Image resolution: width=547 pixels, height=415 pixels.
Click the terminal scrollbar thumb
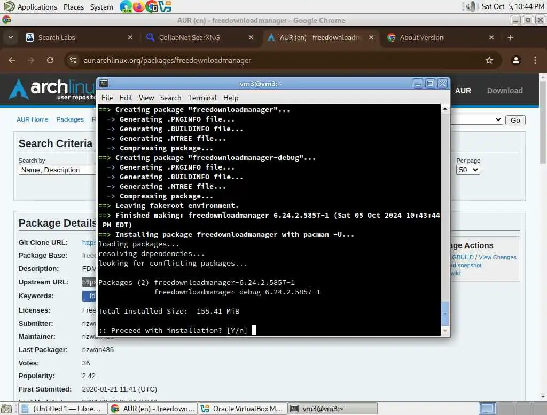tap(445, 313)
